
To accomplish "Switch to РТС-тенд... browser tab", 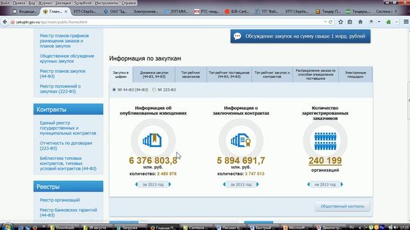I will pos(207,11).
